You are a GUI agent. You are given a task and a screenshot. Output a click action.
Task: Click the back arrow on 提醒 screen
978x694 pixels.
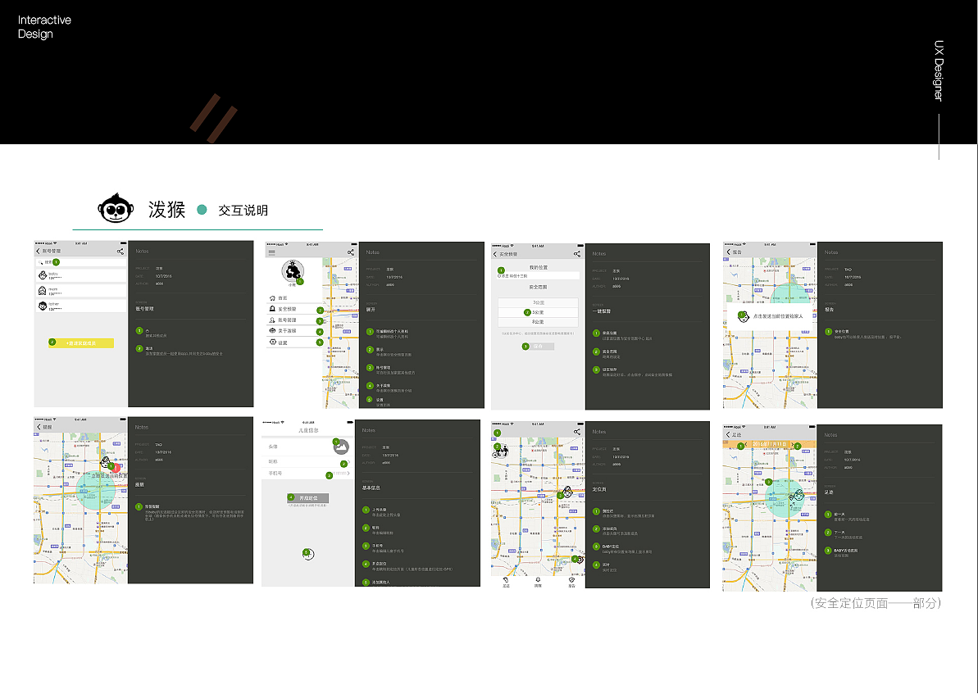point(39,427)
